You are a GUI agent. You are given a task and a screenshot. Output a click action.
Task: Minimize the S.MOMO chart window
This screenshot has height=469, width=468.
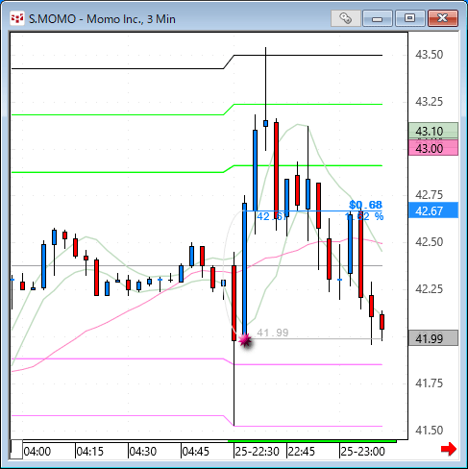[378, 18]
